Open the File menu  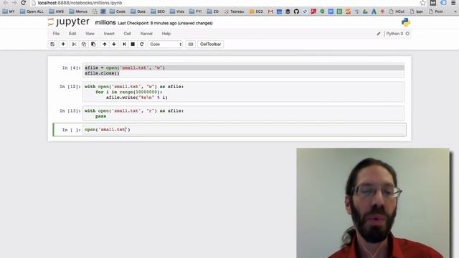56,34
